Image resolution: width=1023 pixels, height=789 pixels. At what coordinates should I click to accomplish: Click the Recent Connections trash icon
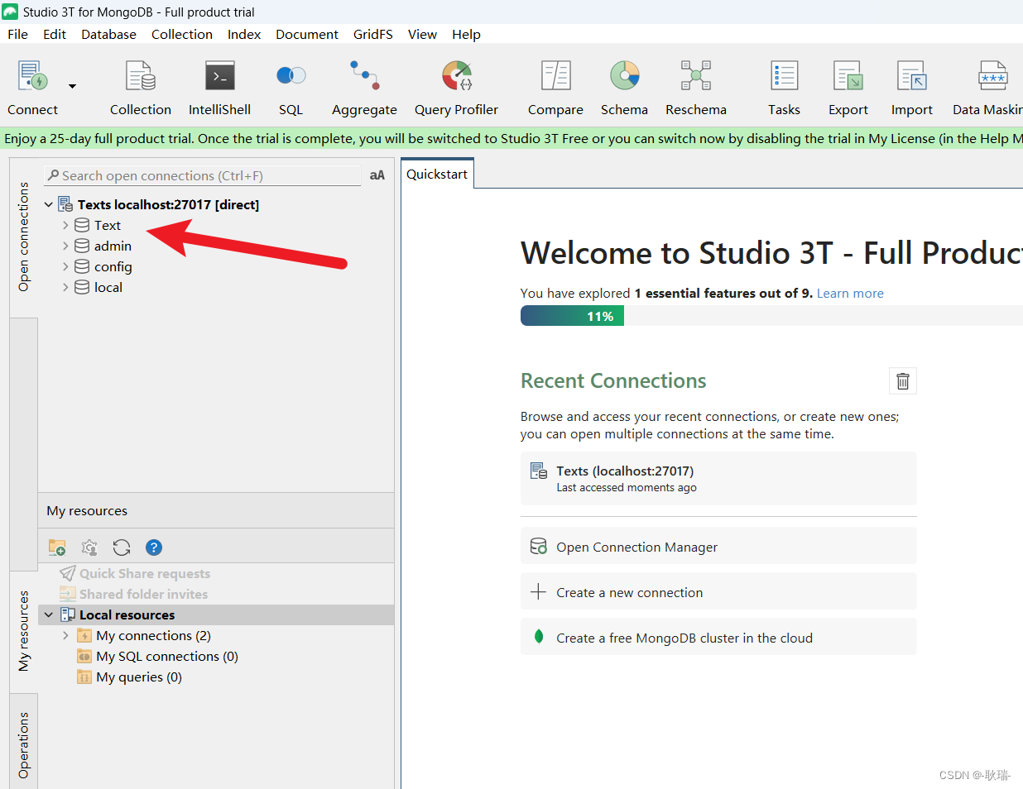(x=903, y=380)
